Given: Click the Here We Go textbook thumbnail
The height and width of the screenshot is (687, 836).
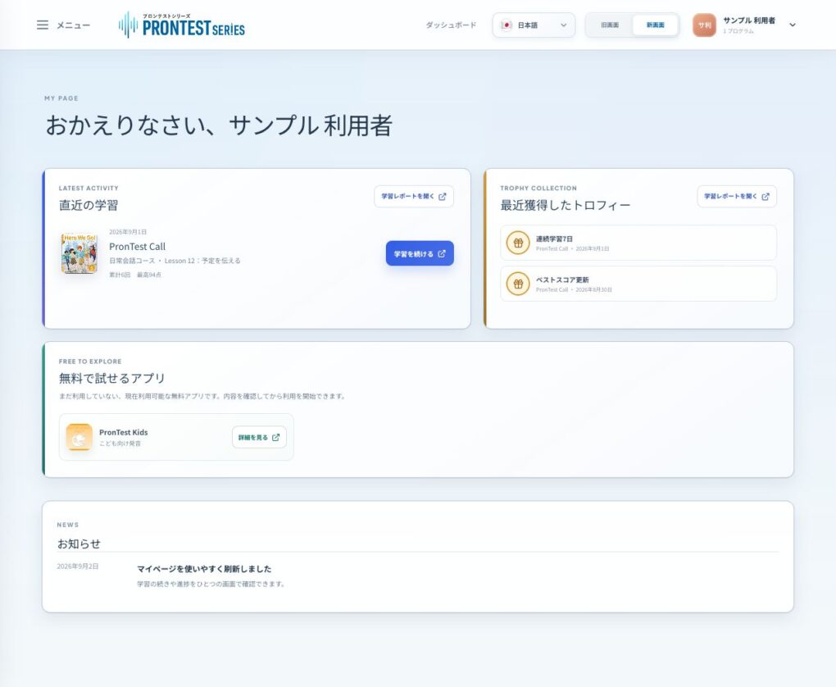Looking at the screenshot, I should tap(79, 253).
